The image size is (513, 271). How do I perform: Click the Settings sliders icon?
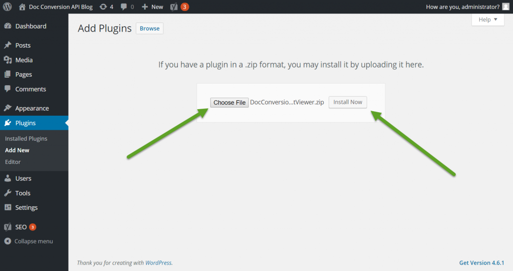[x=8, y=207]
